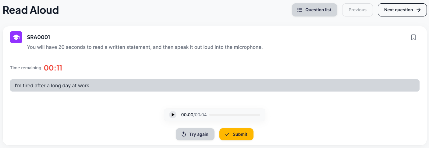Image resolution: width=429 pixels, height=148 pixels.
Task: Click the list icon in Question list
Action: [300, 10]
